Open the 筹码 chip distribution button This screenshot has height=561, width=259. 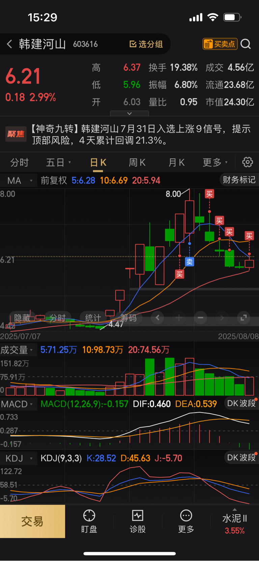128,318
